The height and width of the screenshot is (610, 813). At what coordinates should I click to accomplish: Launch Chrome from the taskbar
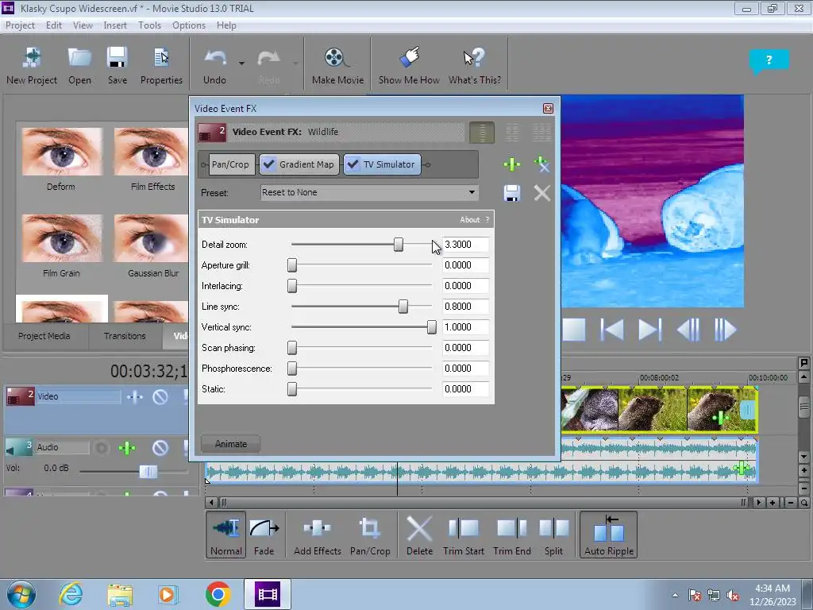(x=218, y=594)
